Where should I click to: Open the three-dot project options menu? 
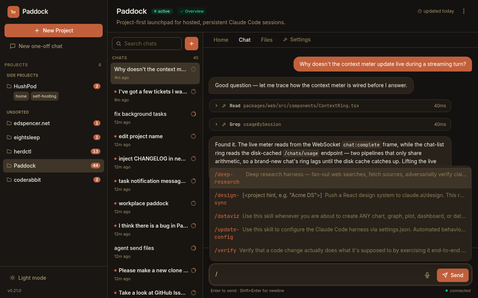coord(464,11)
